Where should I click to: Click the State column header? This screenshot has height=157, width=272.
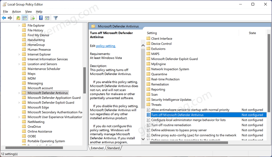coord(252,33)
